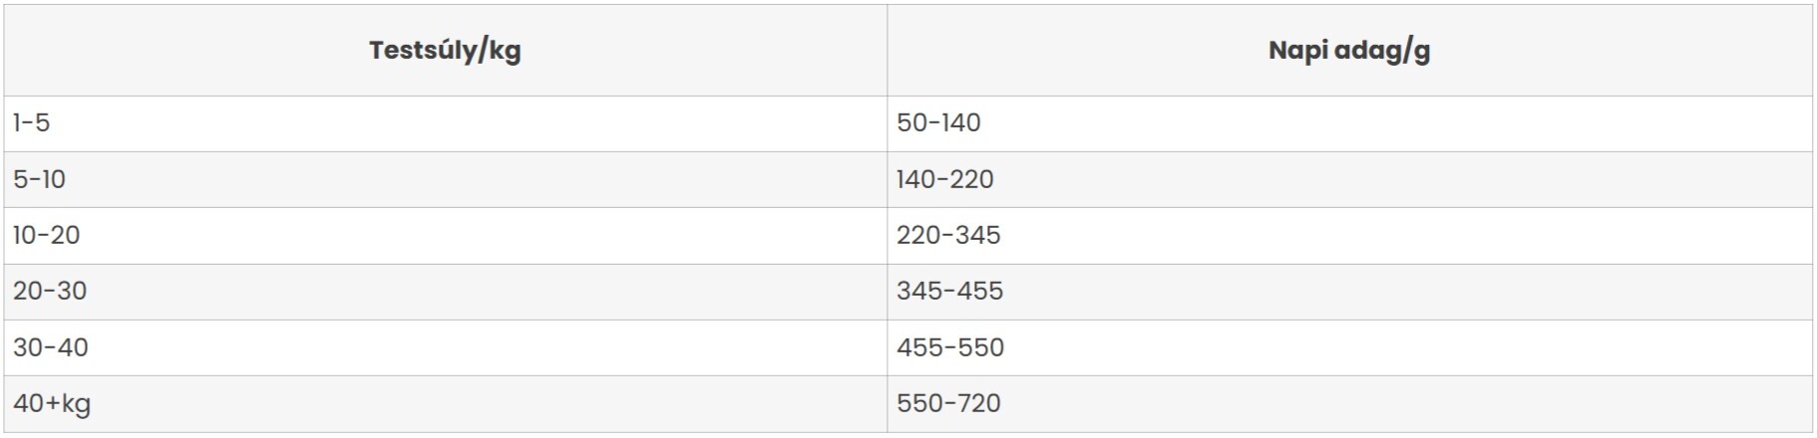Screen dimensions: 1817x438
Task: Select the 30-40 weight cell
Action: (x=445, y=347)
